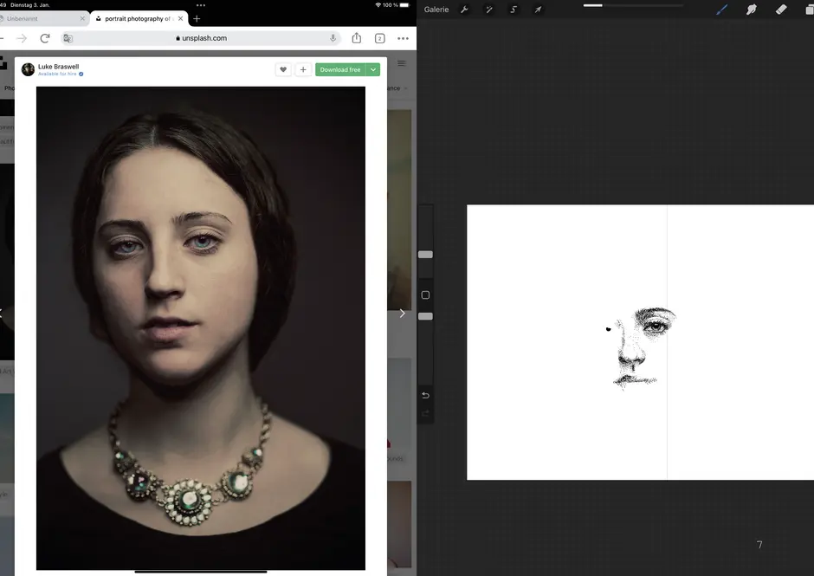Screen dimensions: 814x576
Task: Open the Safari more options ellipsis
Action: click(403, 38)
